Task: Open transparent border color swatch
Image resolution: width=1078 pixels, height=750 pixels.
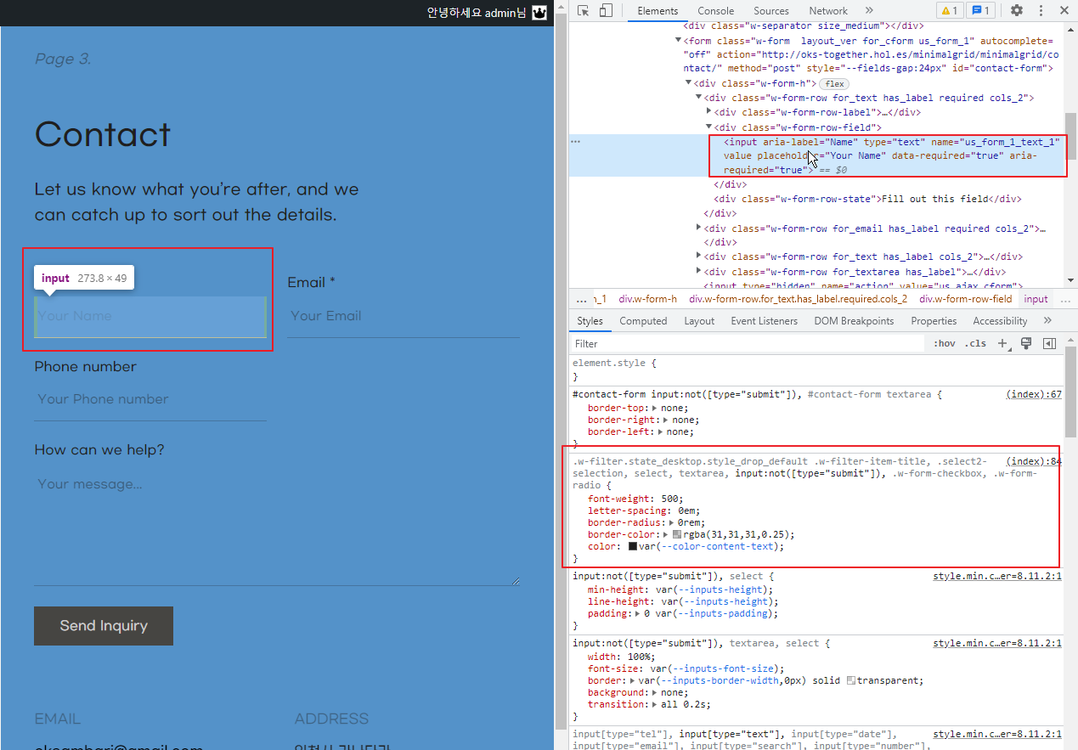Action: (x=850, y=681)
